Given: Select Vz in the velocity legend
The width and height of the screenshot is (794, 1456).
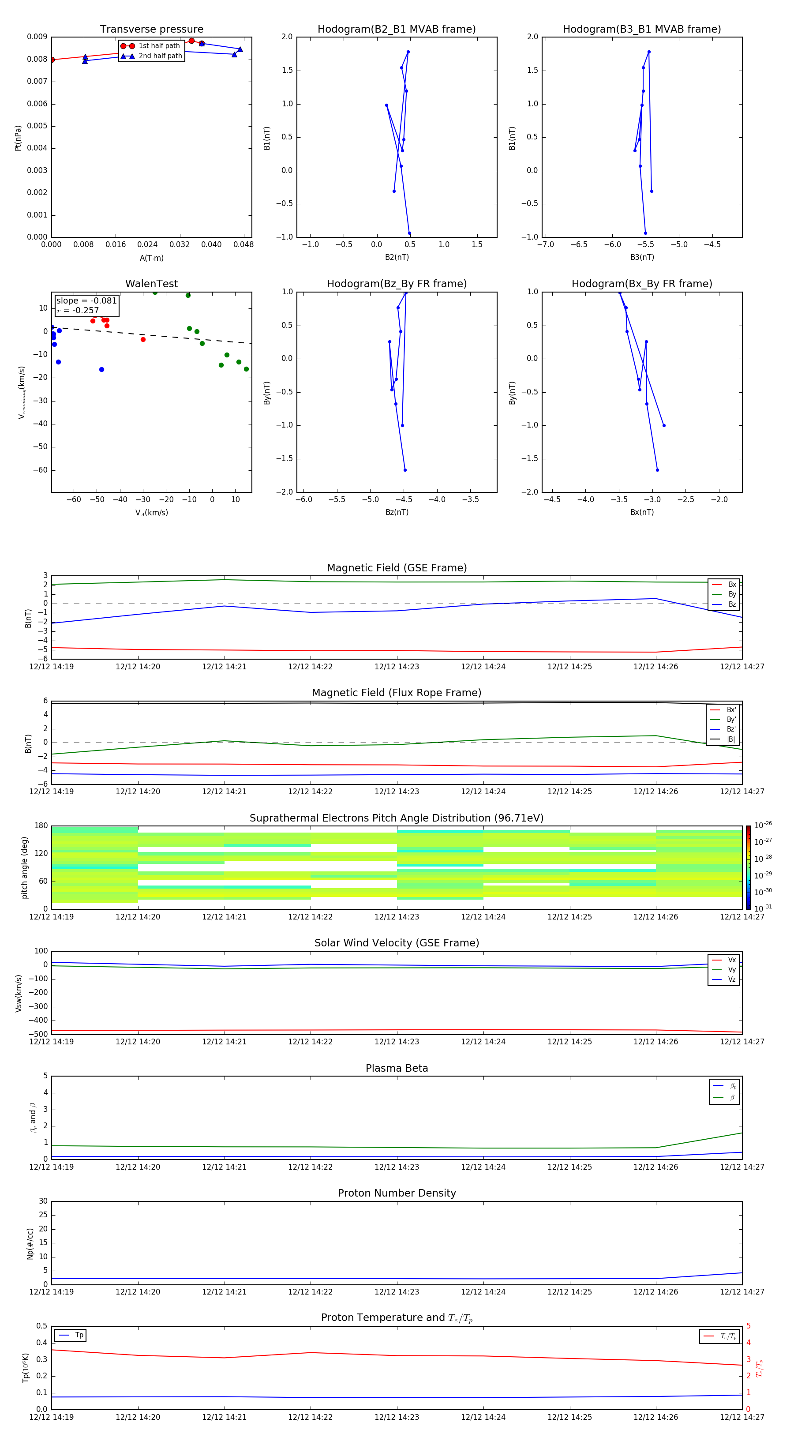Looking at the screenshot, I should pyautogui.click(x=724, y=979).
